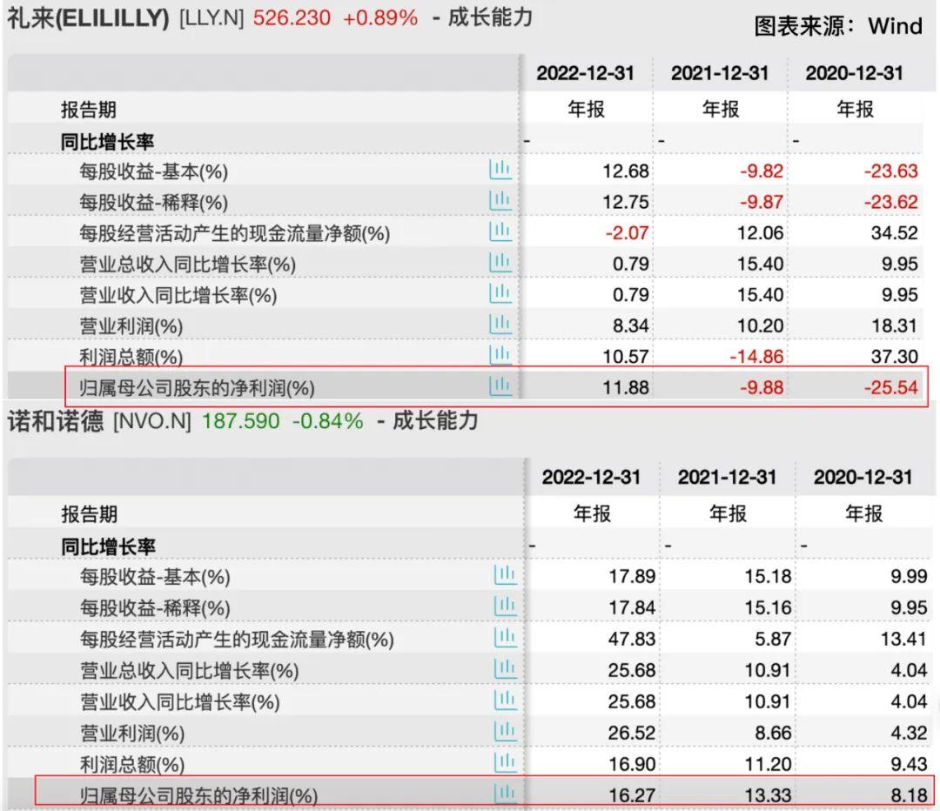
Task: Open chart icon for Novo Nordisk 每股收益-基本(%)
Action: tap(505, 575)
